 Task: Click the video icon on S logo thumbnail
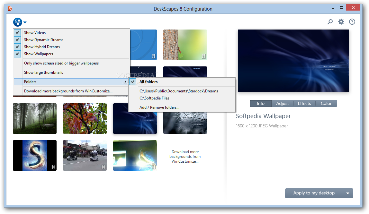pyautogui.click(x=53, y=167)
